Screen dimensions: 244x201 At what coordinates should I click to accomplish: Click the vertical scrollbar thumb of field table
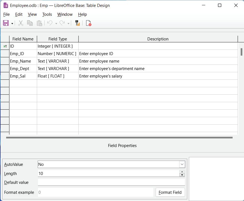241,52
